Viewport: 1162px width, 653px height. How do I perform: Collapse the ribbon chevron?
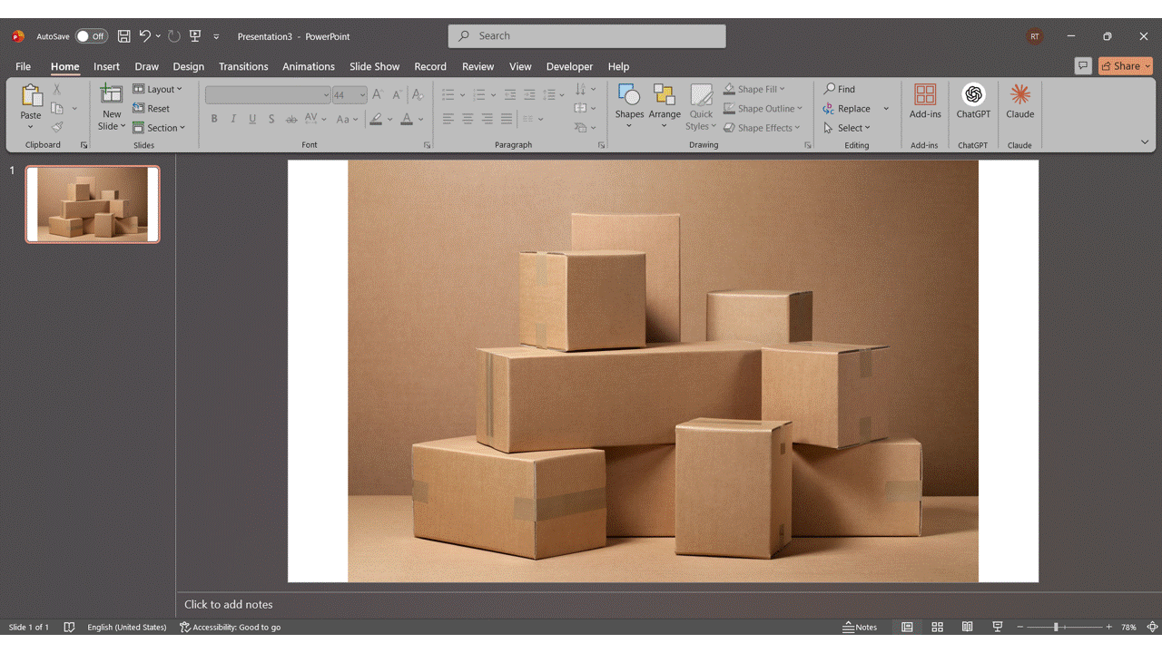pos(1145,142)
